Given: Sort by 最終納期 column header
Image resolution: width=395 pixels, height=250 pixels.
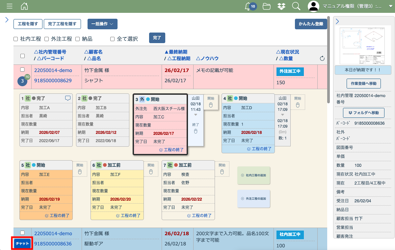Looking at the screenshot, I should (176, 52).
